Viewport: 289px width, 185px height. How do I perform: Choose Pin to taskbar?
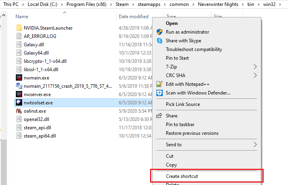click(180, 125)
